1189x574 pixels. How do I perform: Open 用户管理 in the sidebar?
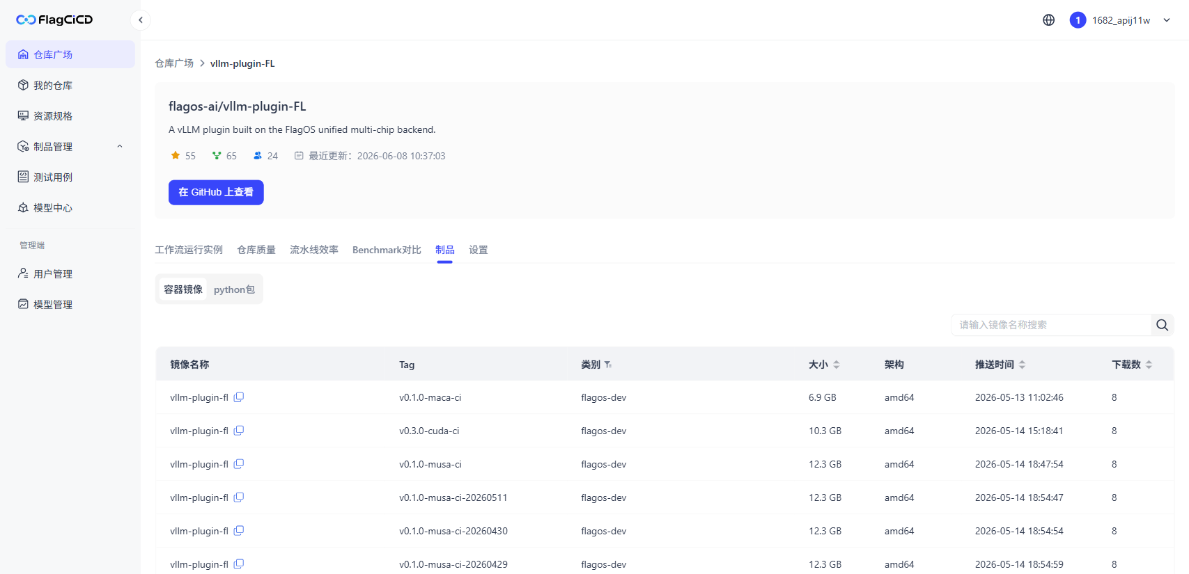tap(70, 273)
